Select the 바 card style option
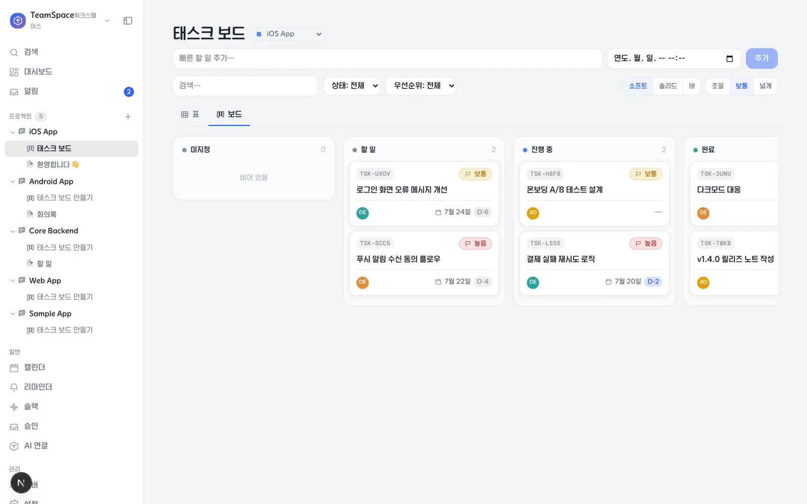 click(691, 86)
